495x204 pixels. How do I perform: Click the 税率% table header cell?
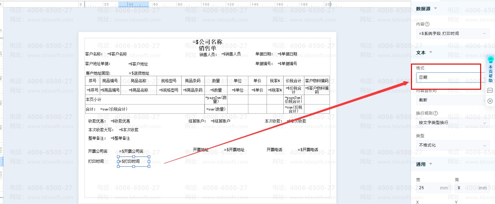[x=275, y=81]
